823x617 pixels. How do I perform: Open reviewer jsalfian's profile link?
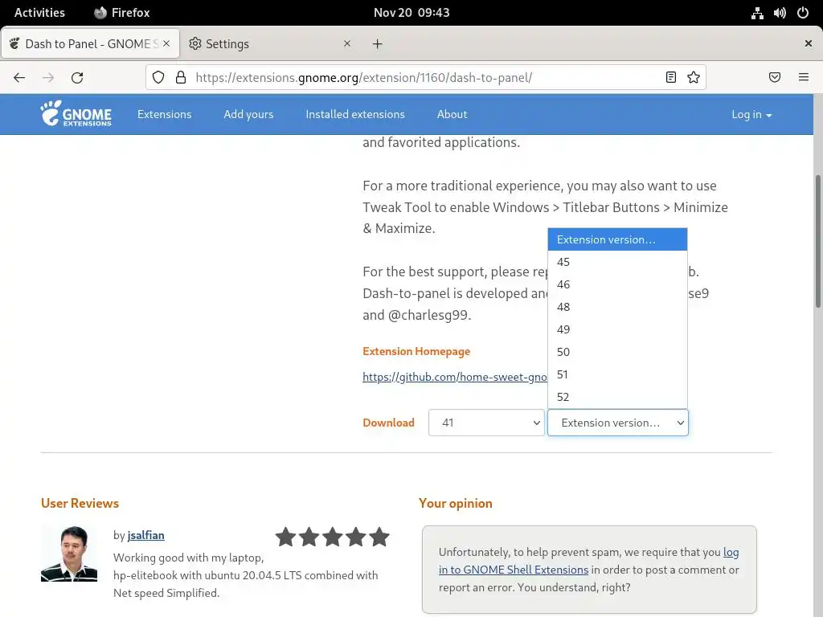[x=146, y=535]
